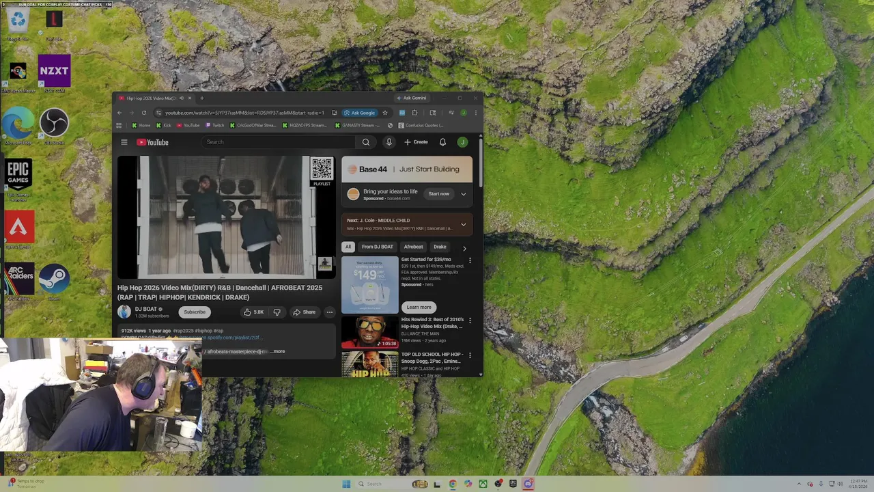Open the Kick bookmark
Screen dimensions: 874x492
click(163, 125)
